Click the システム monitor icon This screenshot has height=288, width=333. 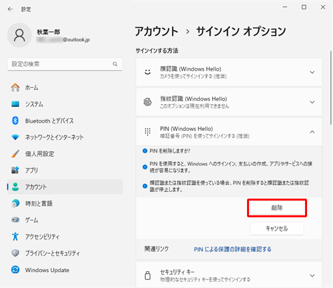(15, 104)
